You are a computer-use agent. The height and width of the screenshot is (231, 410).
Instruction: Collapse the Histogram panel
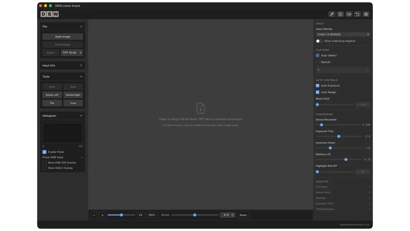click(81, 116)
